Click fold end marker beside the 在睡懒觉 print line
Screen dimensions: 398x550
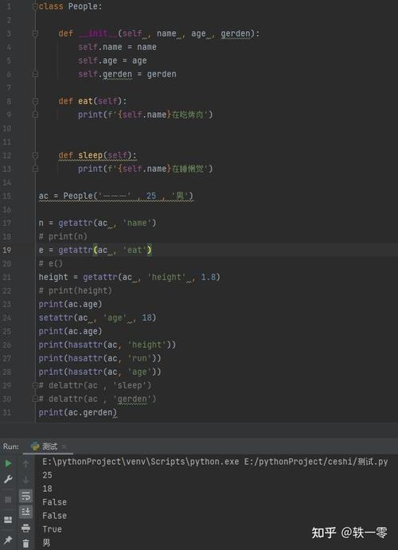coord(35,169)
